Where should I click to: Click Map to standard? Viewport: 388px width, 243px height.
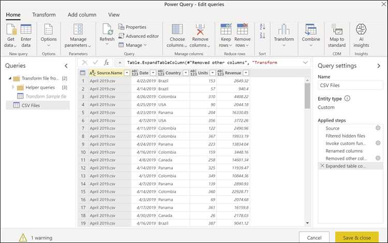(x=337, y=36)
